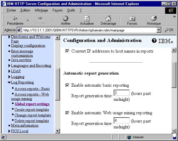The height and width of the screenshot is (141, 178).
Task: Open Java servlets link
Action: pos(21,60)
